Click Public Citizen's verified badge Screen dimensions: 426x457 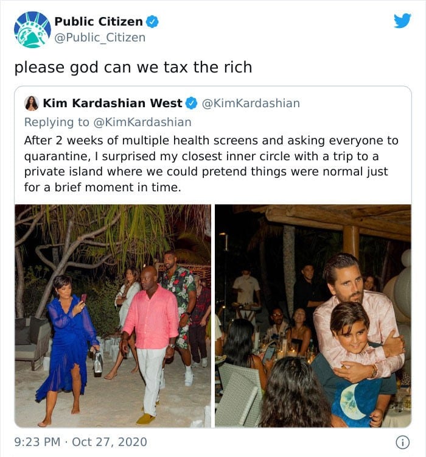click(x=152, y=21)
